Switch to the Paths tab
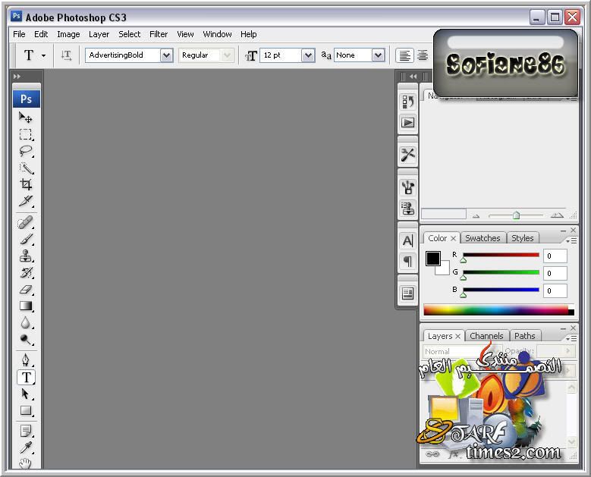 (x=524, y=336)
